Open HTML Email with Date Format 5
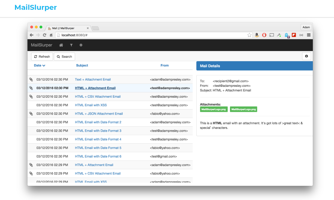Screen dimensions: 334x200 (x=98, y=148)
